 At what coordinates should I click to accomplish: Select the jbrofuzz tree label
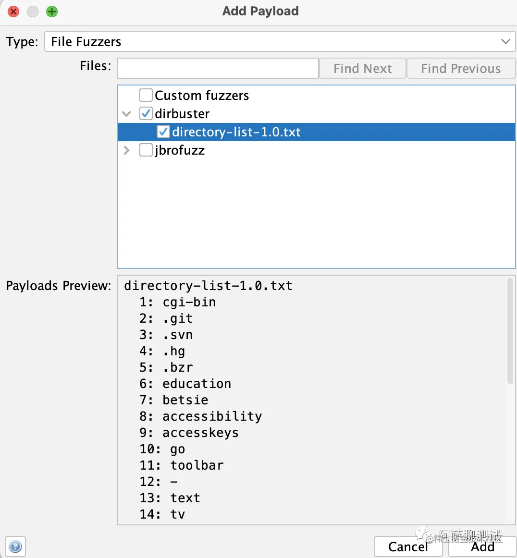coord(180,150)
